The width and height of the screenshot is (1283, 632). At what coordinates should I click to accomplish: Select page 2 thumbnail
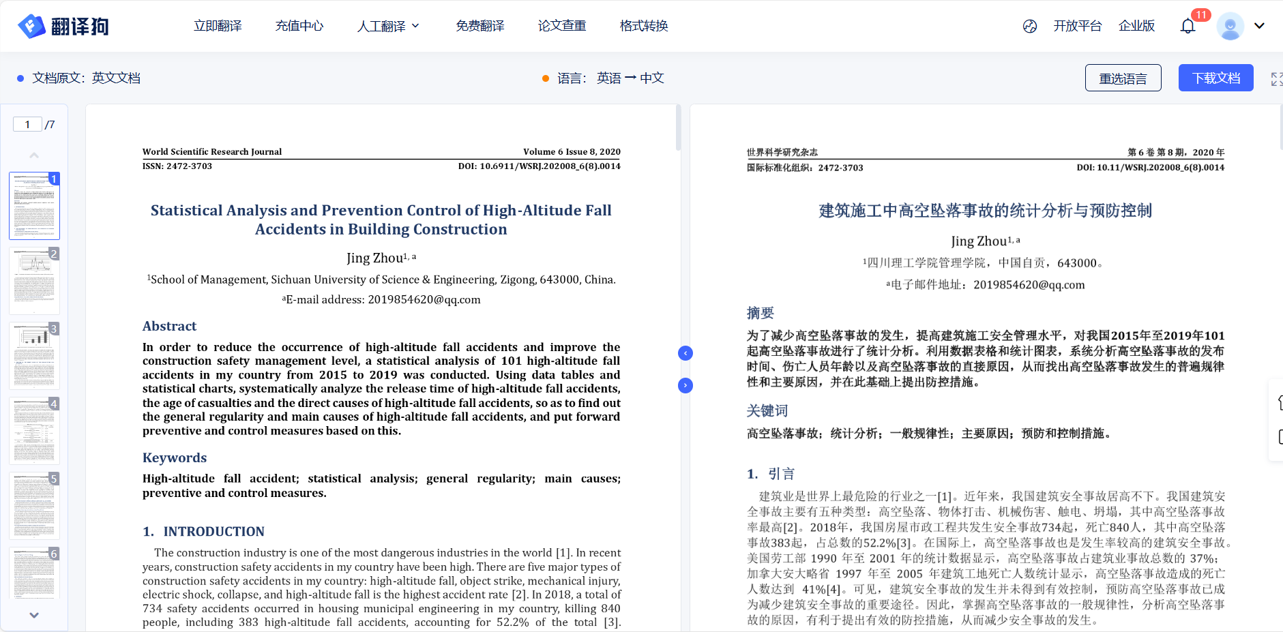tap(34, 281)
